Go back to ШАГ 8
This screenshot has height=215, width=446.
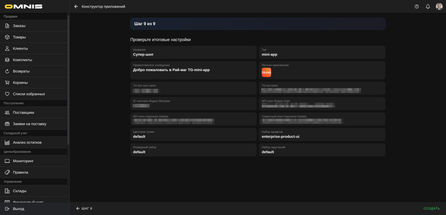[x=84, y=209]
